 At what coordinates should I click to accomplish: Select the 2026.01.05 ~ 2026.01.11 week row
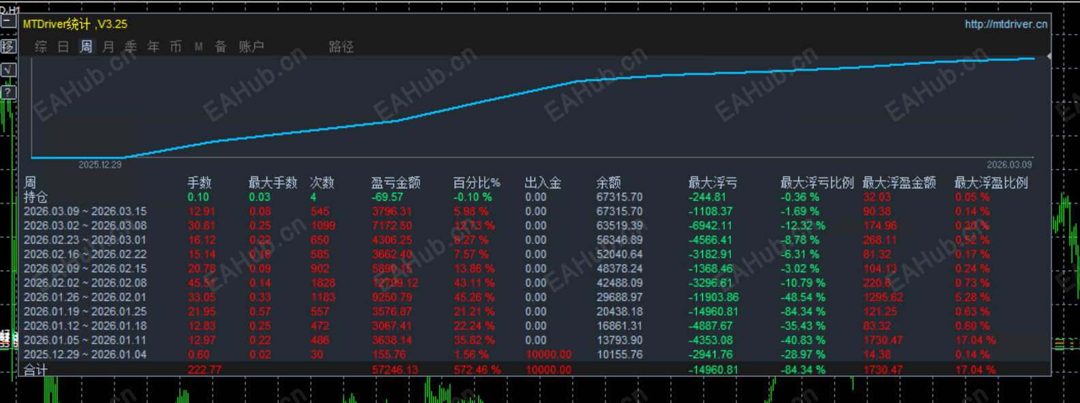tap(85, 340)
